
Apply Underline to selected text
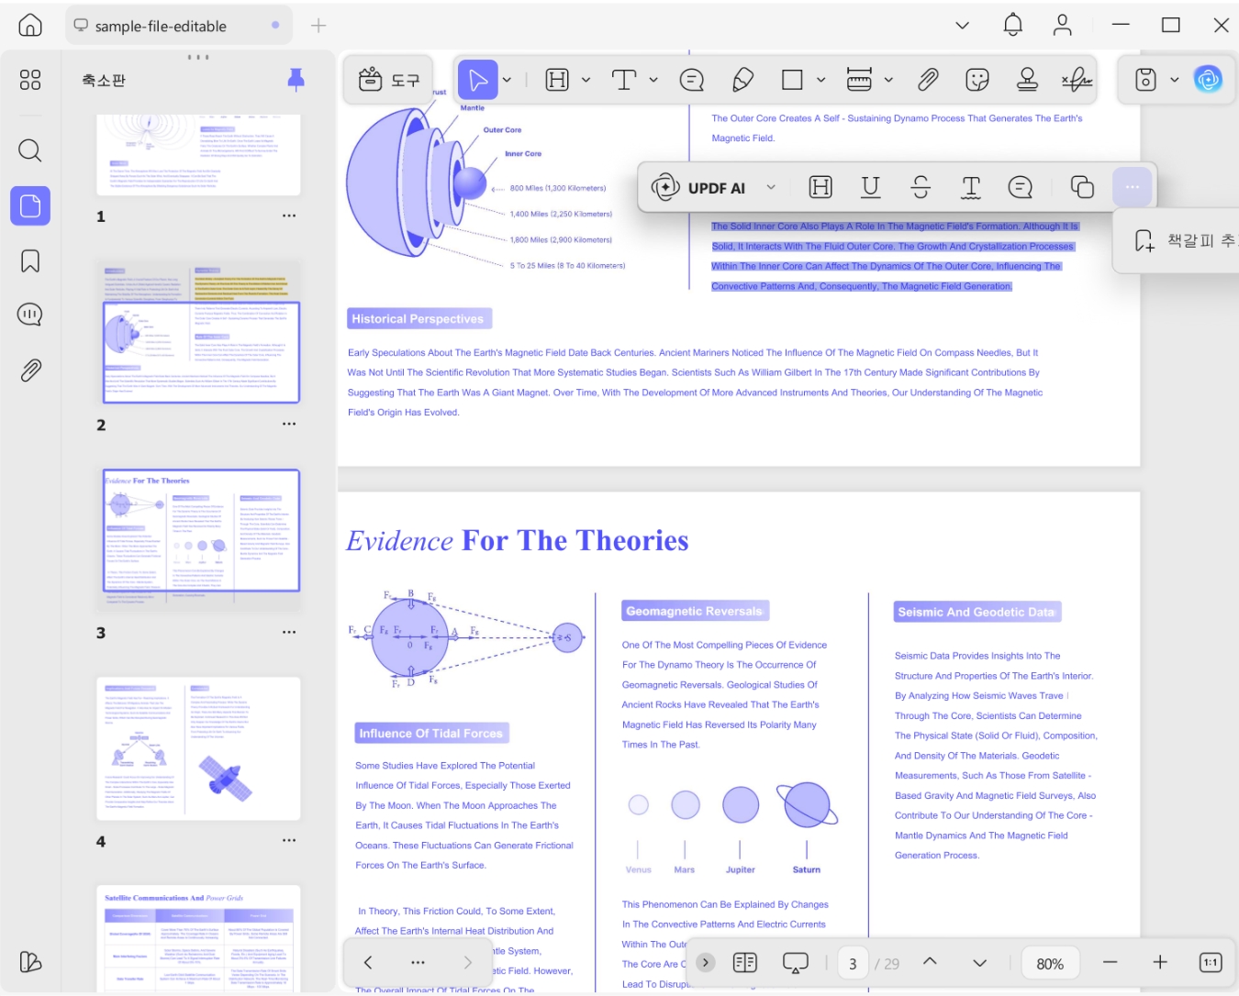871,188
